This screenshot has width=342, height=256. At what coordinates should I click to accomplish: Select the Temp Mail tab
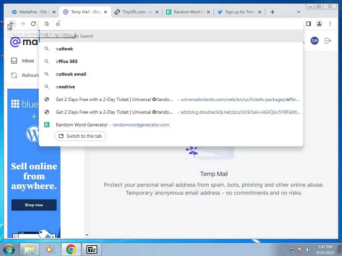(85, 12)
